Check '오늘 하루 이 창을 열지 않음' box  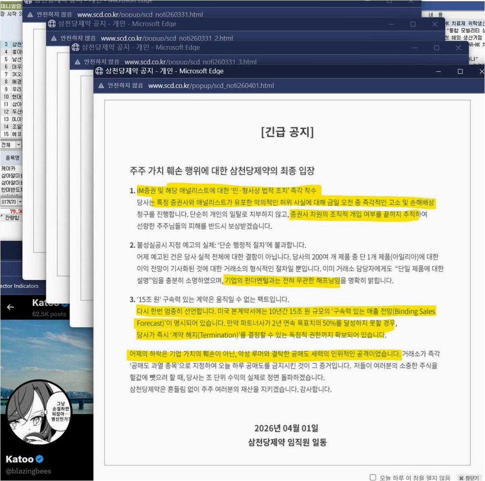tap(373, 477)
